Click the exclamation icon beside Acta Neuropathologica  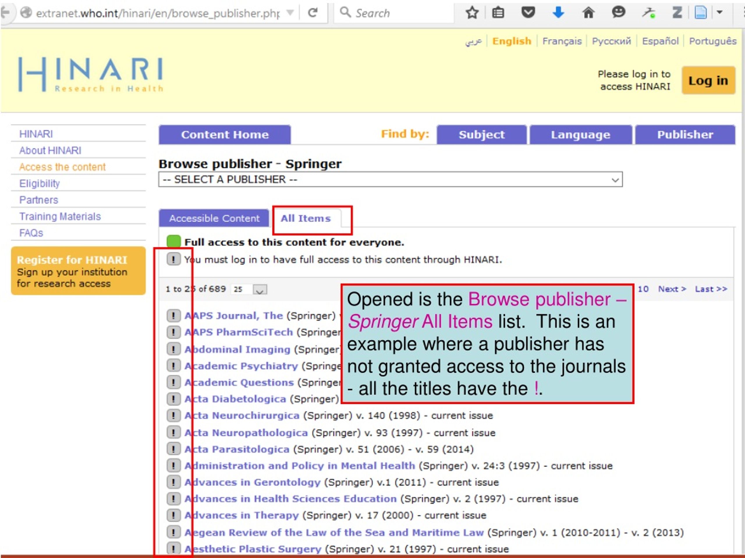[173, 432]
